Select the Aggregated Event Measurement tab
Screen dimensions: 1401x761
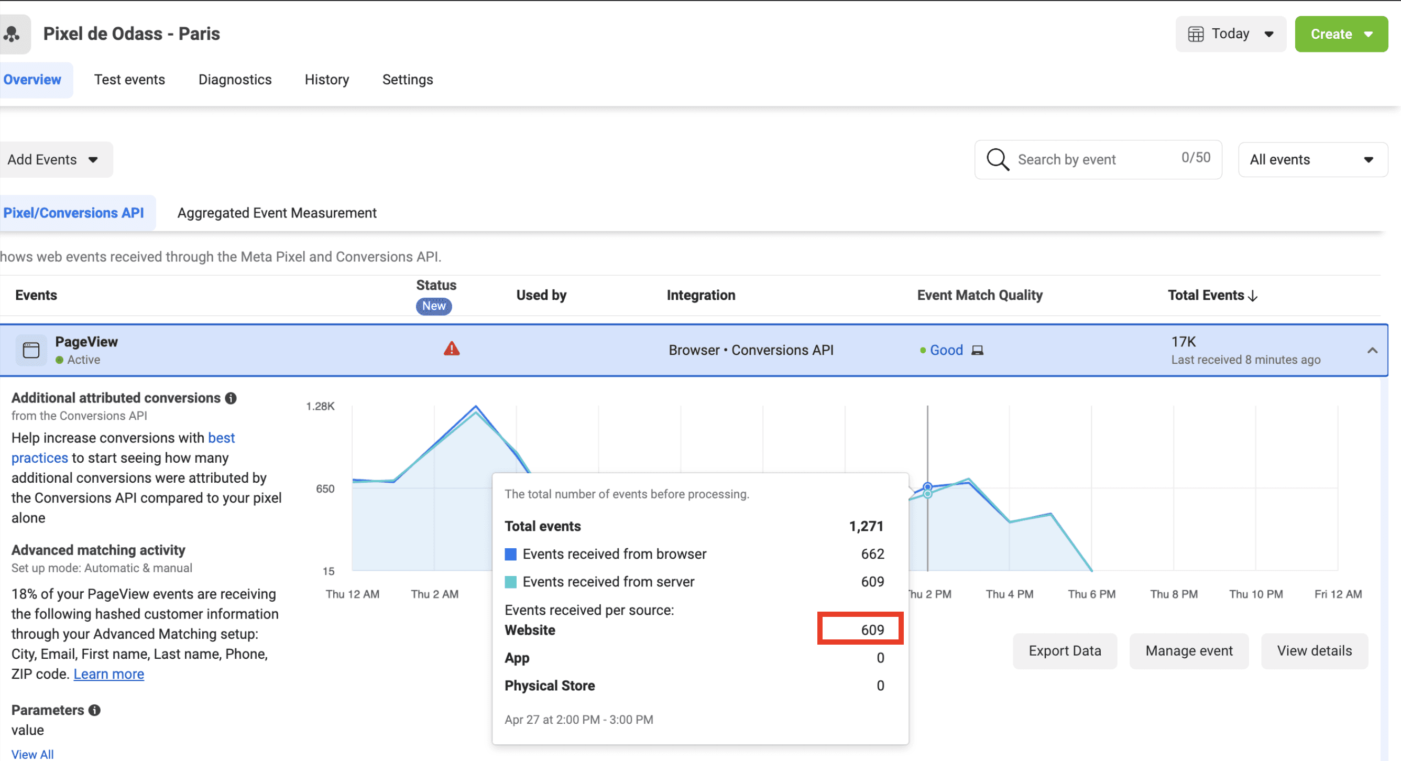[x=277, y=213]
